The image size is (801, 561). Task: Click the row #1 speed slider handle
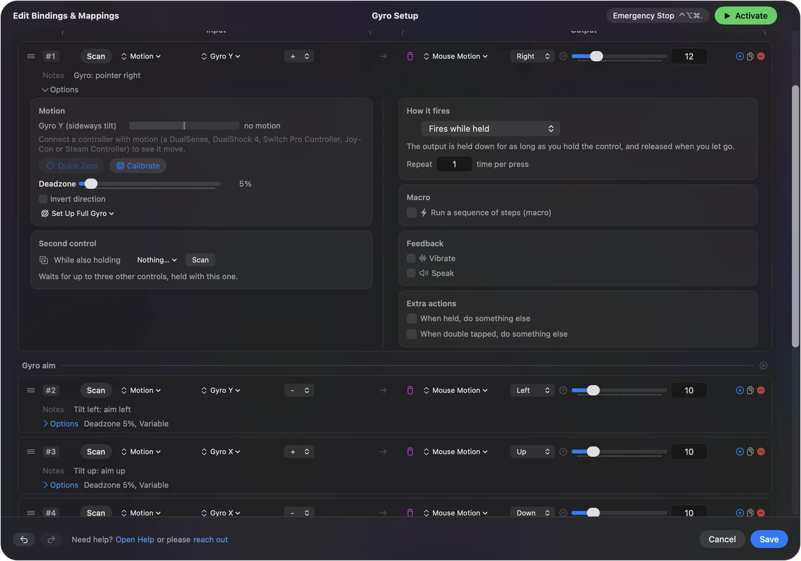(x=596, y=56)
